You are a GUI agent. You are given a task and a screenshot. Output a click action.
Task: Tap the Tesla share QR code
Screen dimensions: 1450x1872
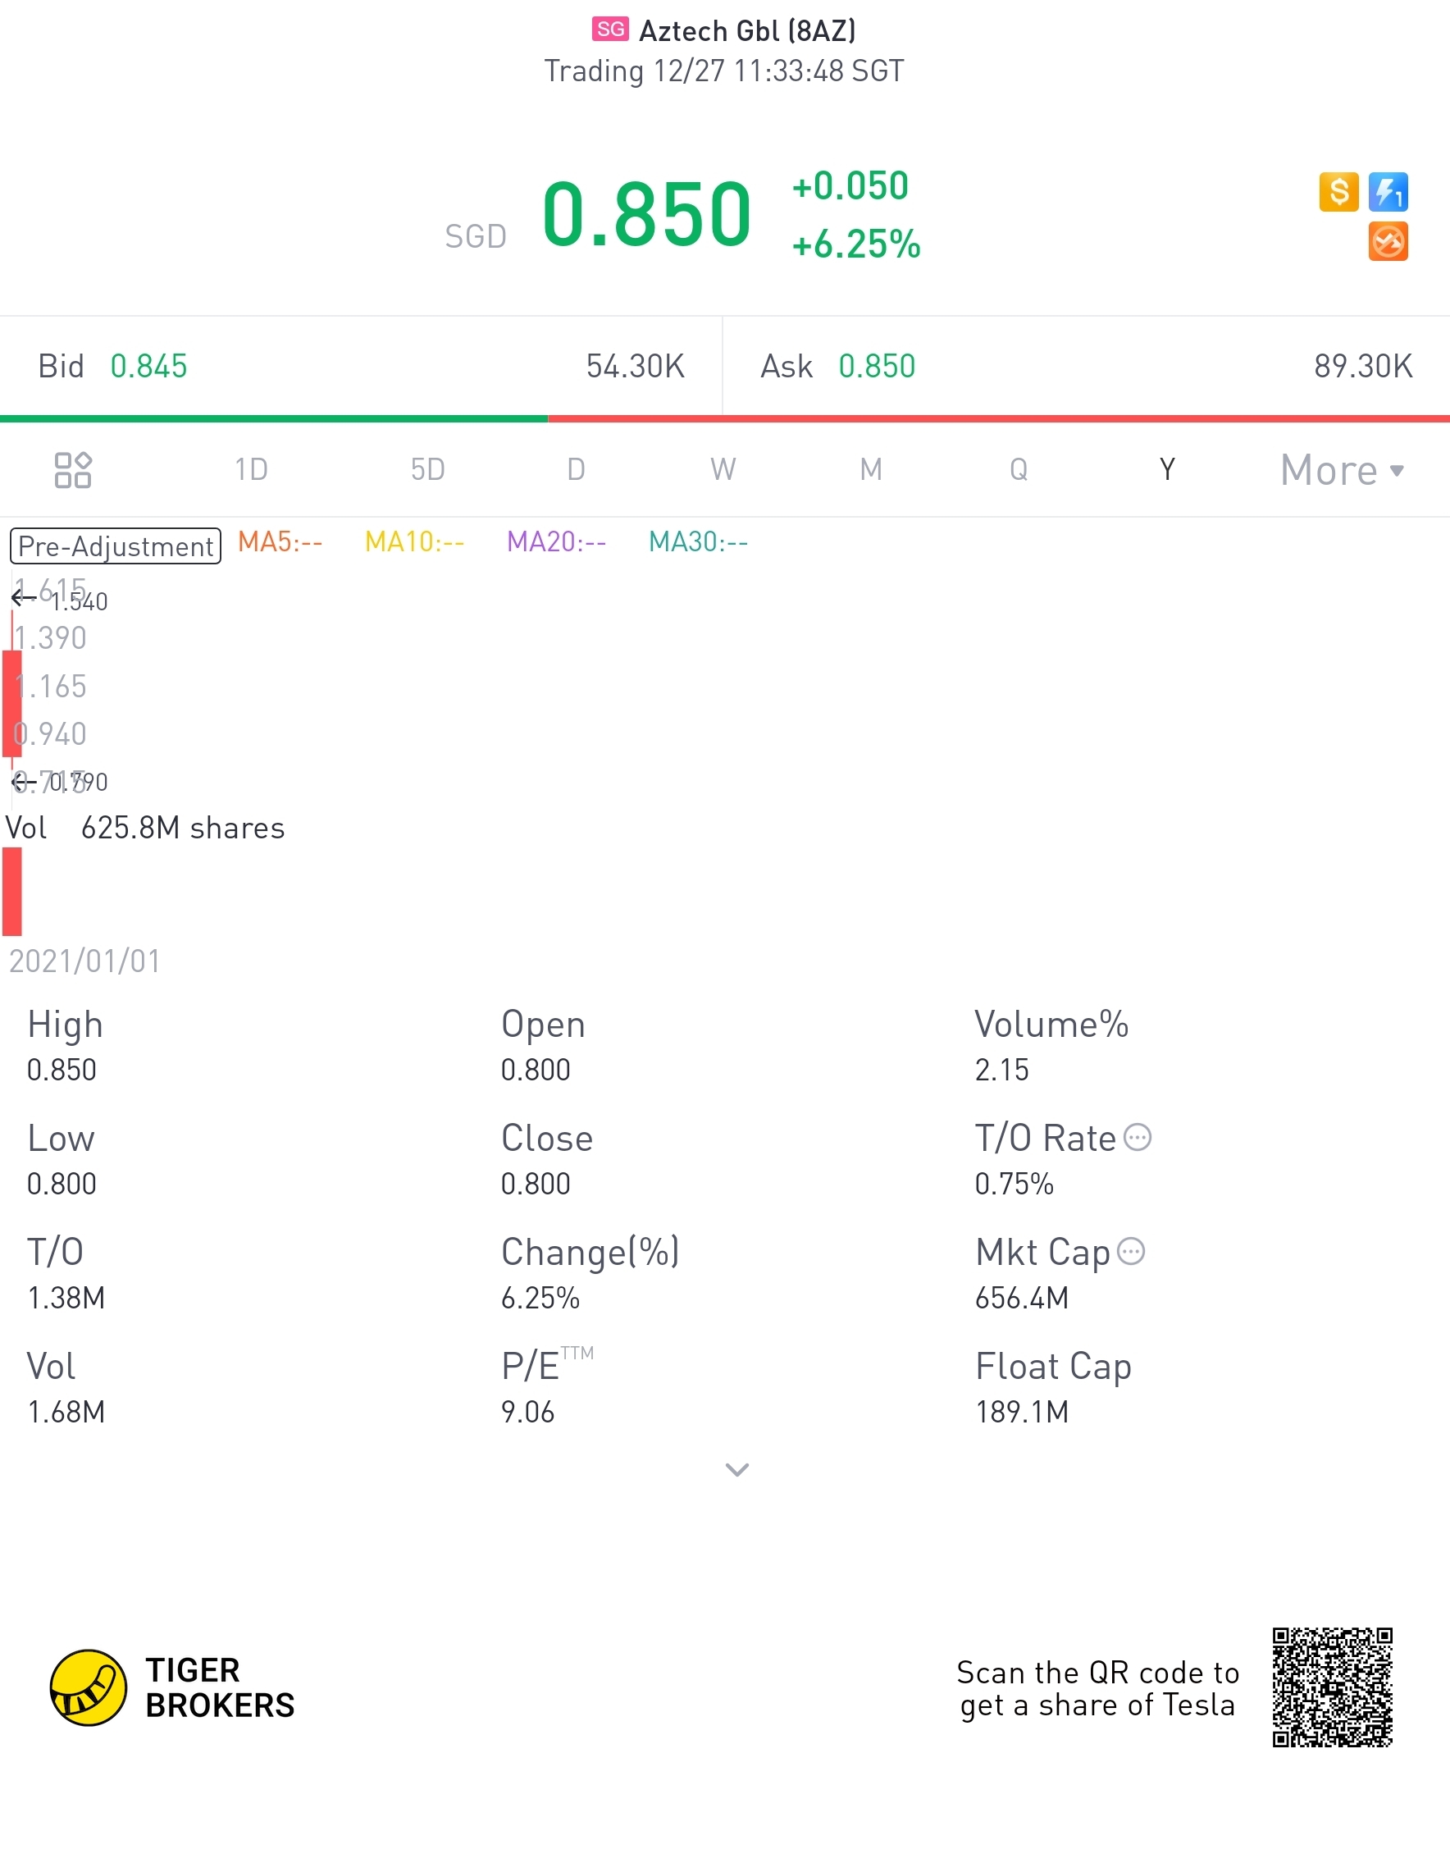tap(1332, 1687)
